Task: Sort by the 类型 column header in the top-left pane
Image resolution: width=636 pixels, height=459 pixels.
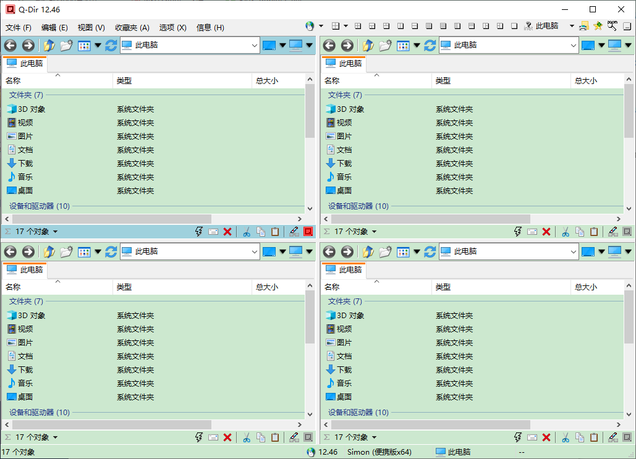Action: coord(124,80)
